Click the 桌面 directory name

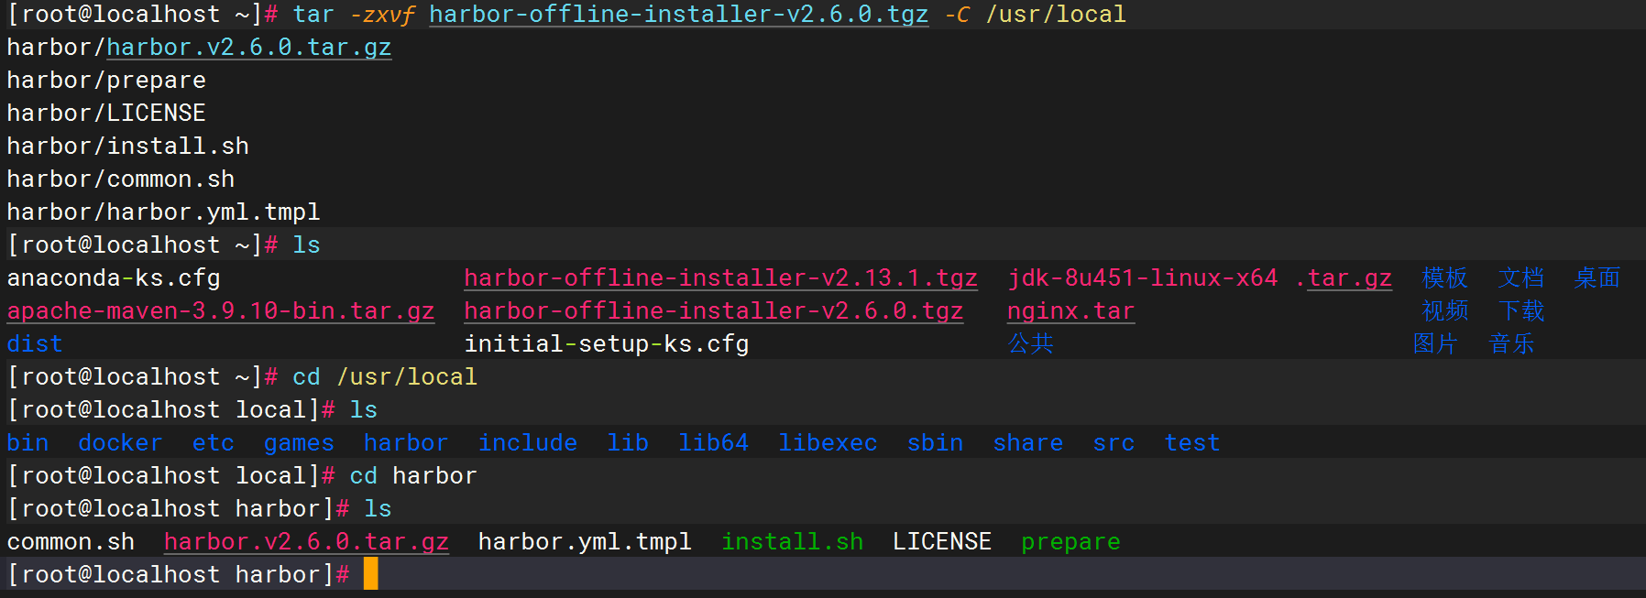[1597, 277]
